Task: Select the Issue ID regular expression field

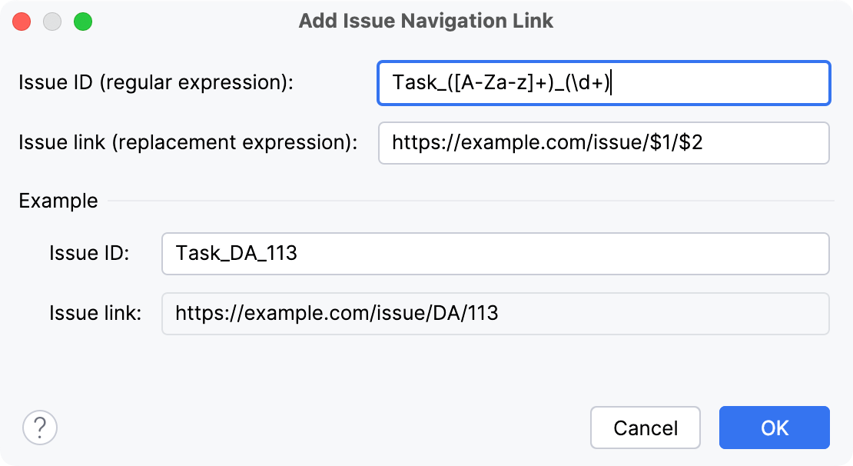Action: tap(603, 83)
